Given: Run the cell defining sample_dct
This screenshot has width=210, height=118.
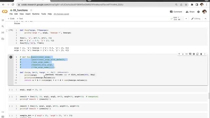Looking at the screenshot, I should click(11, 115).
